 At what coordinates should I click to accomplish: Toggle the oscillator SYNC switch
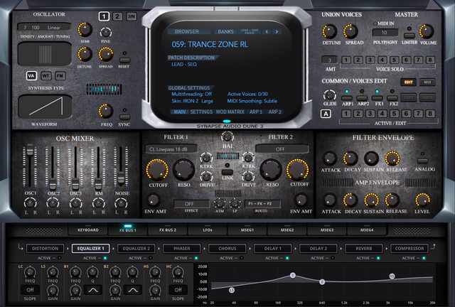(x=124, y=117)
